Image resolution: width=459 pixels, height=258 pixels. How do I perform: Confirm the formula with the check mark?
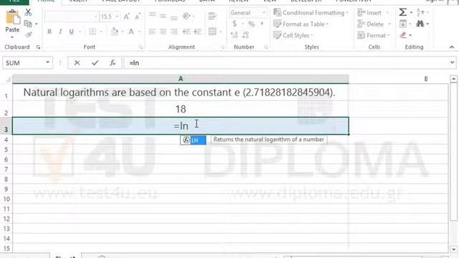[95, 63]
